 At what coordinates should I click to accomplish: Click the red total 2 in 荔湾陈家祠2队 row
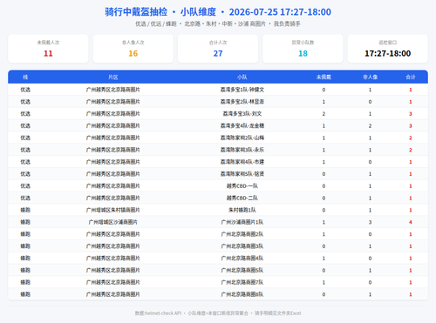411,138
